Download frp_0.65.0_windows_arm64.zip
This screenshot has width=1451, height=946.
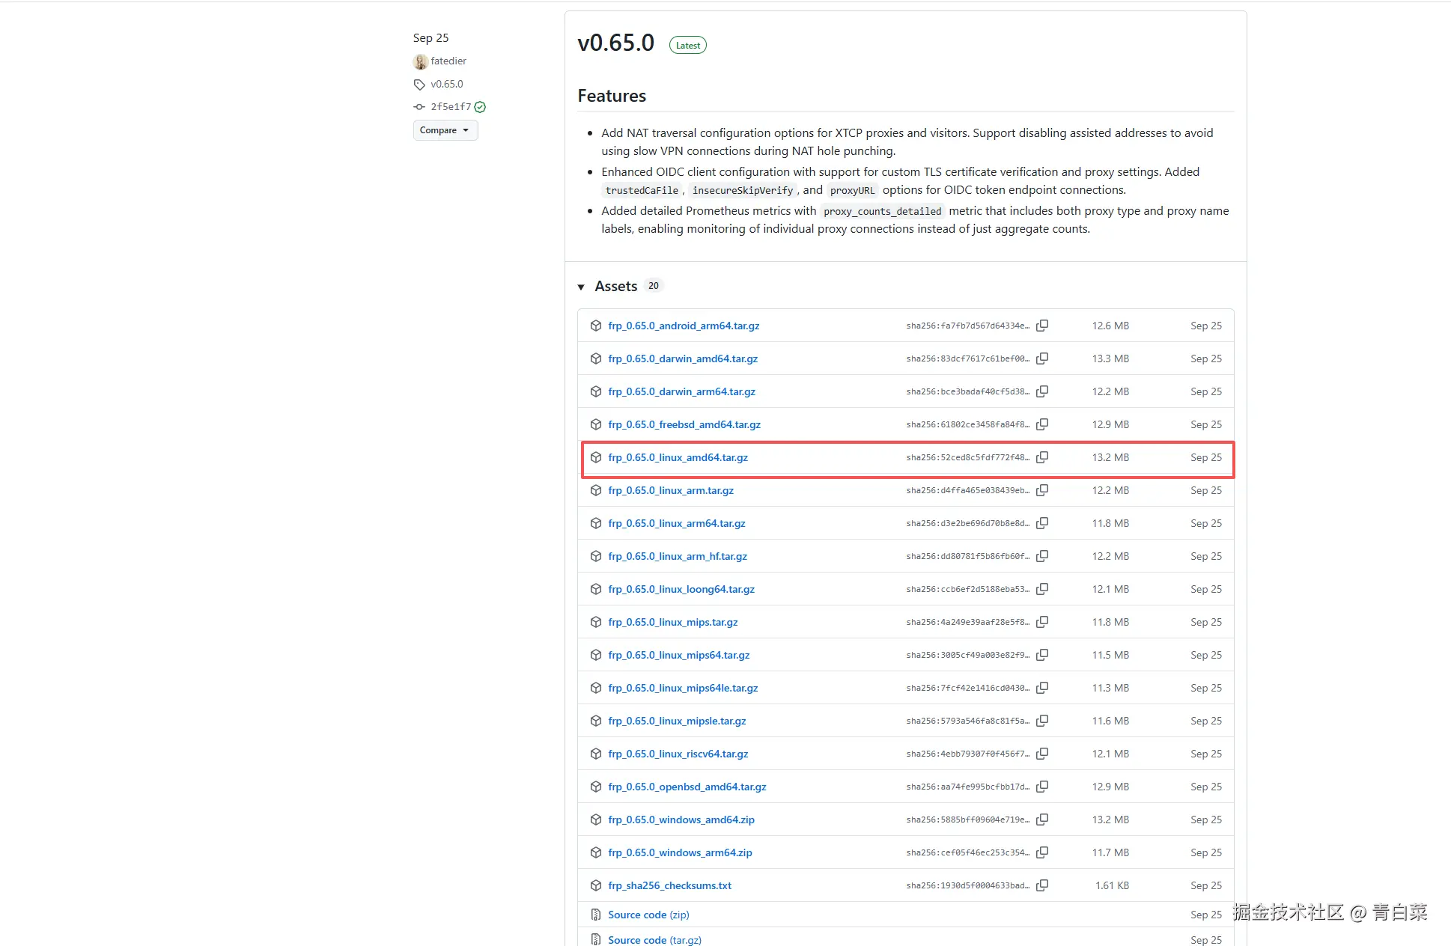(680, 852)
